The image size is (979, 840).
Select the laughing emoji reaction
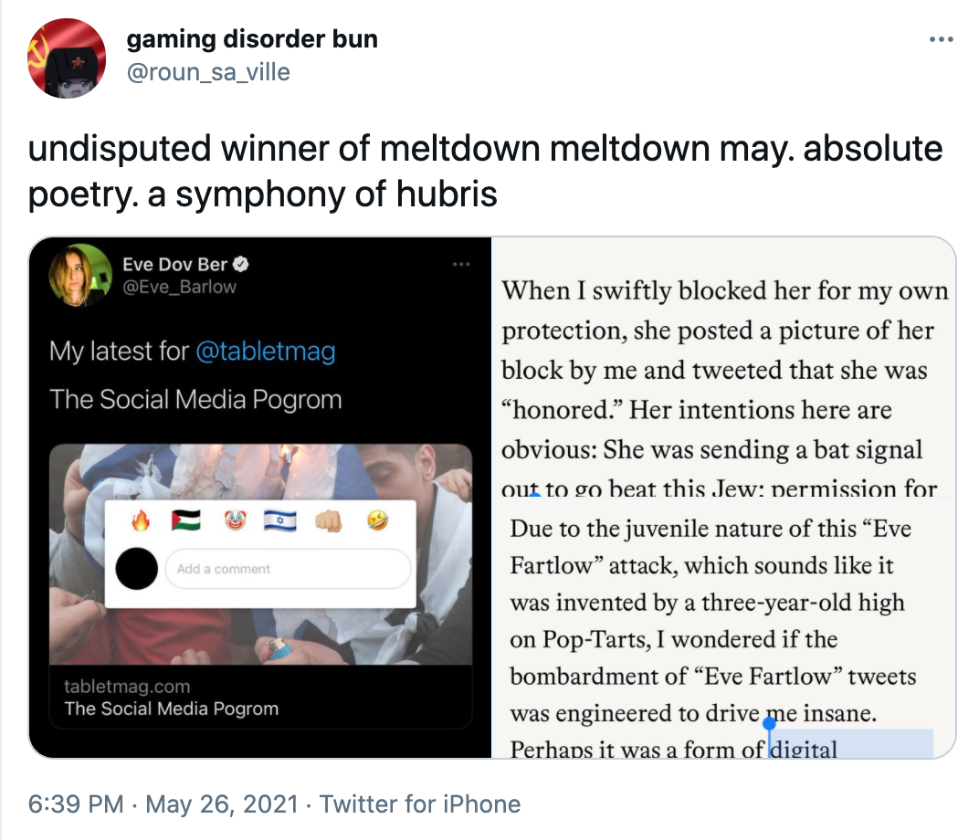coord(378,520)
